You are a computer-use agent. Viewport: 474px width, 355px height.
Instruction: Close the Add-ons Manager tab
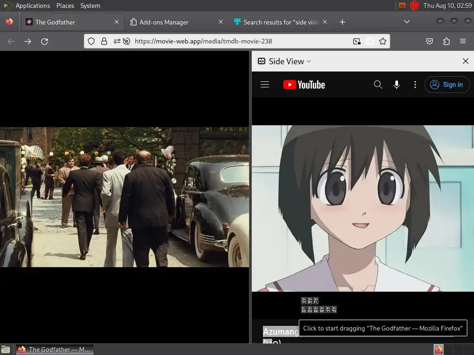(x=221, y=22)
